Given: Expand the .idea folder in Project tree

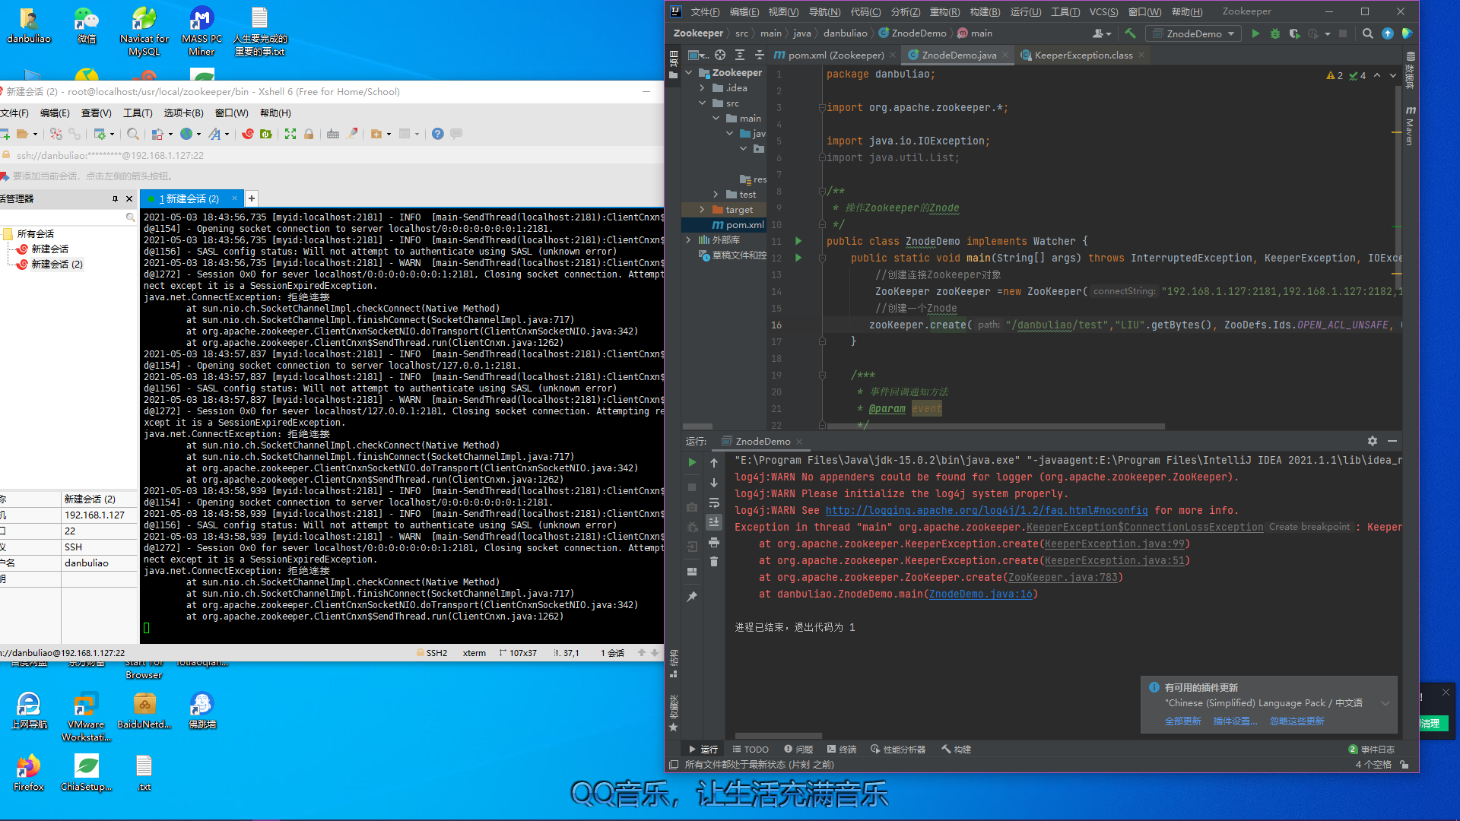Looking at the screenshot, I should coord(702,88).
